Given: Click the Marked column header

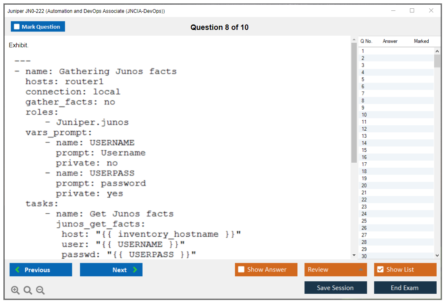Looking at the screenshot, I should 421,41.
